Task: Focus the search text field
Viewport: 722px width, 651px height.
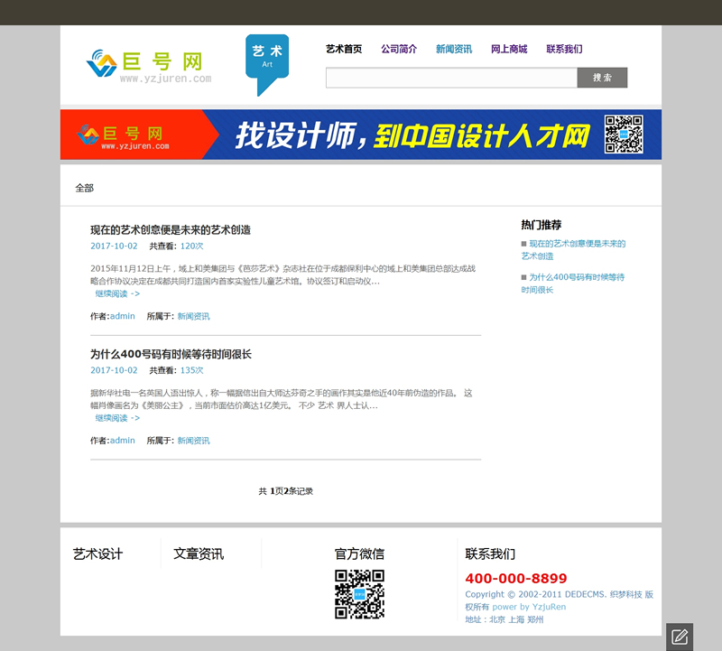Action: [x=451, y=78]
